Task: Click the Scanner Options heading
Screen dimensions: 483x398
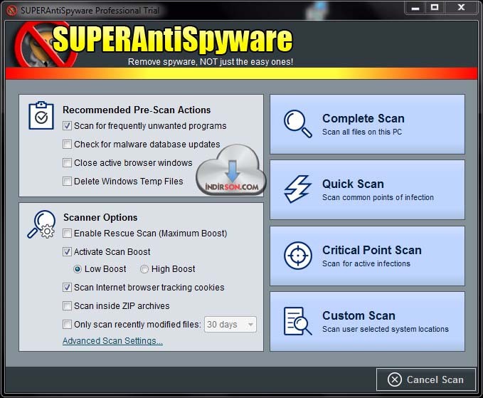Action: coord(100,217)
